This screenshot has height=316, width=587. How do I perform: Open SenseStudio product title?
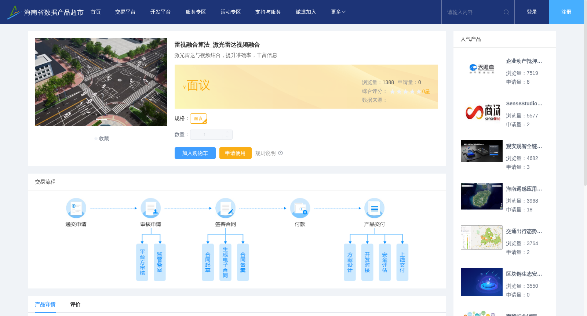524,103
